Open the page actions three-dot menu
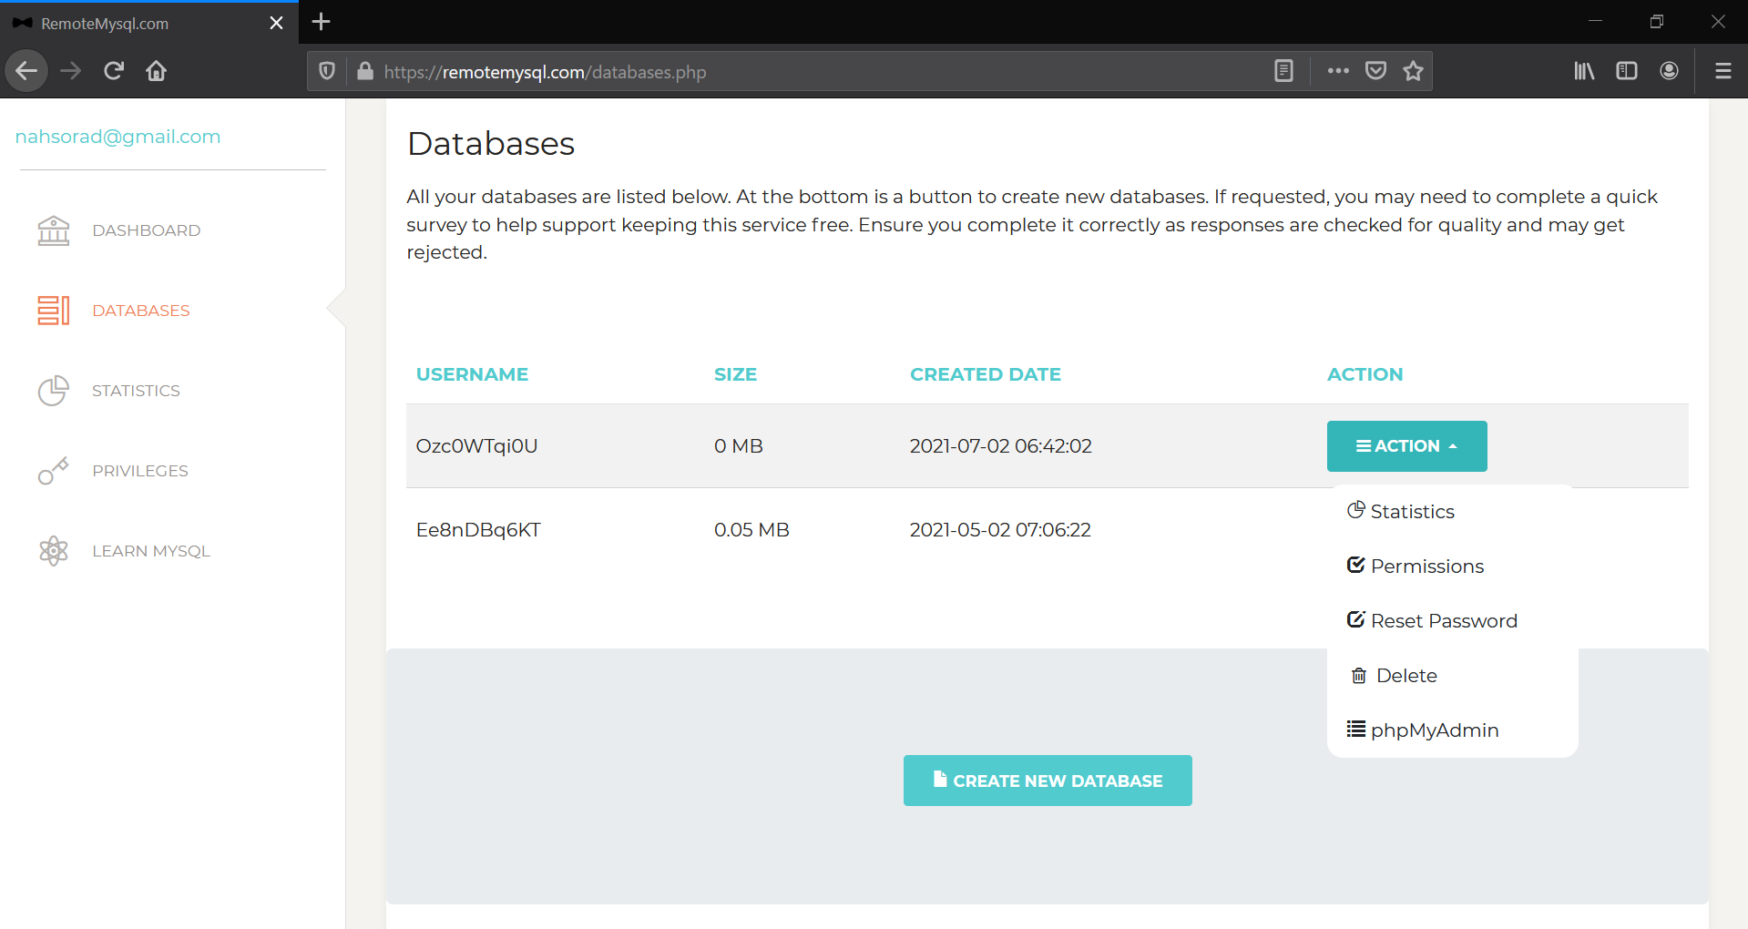The height and width of the screenshot is (929, 1748). click(1338, 71)
